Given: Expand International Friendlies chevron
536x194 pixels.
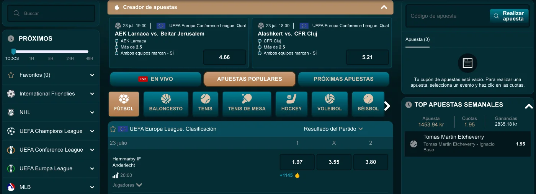Looking at the screenshot, I should (92, 94).
